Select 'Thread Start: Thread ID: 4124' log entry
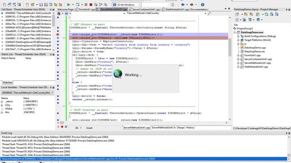 36,144
